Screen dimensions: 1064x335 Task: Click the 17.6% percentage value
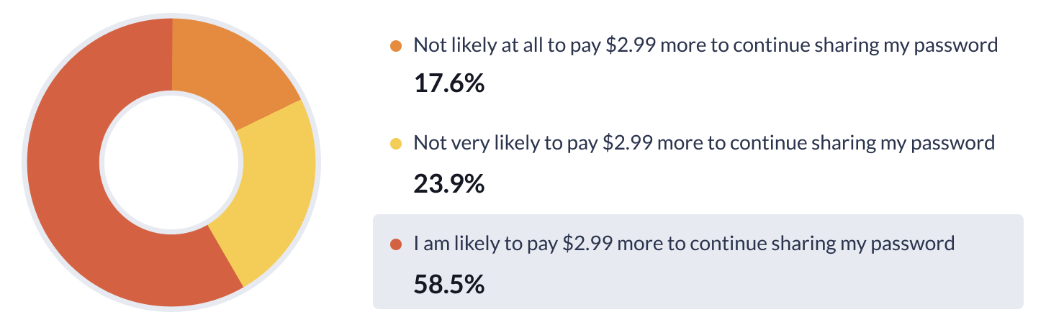tap(448, 84)
